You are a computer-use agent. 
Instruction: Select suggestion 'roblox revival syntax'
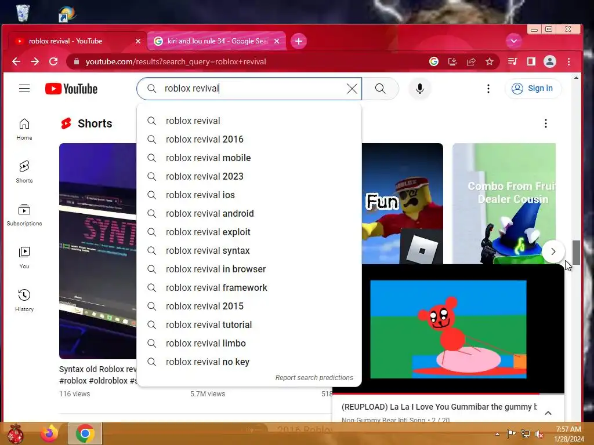[249, 250]
